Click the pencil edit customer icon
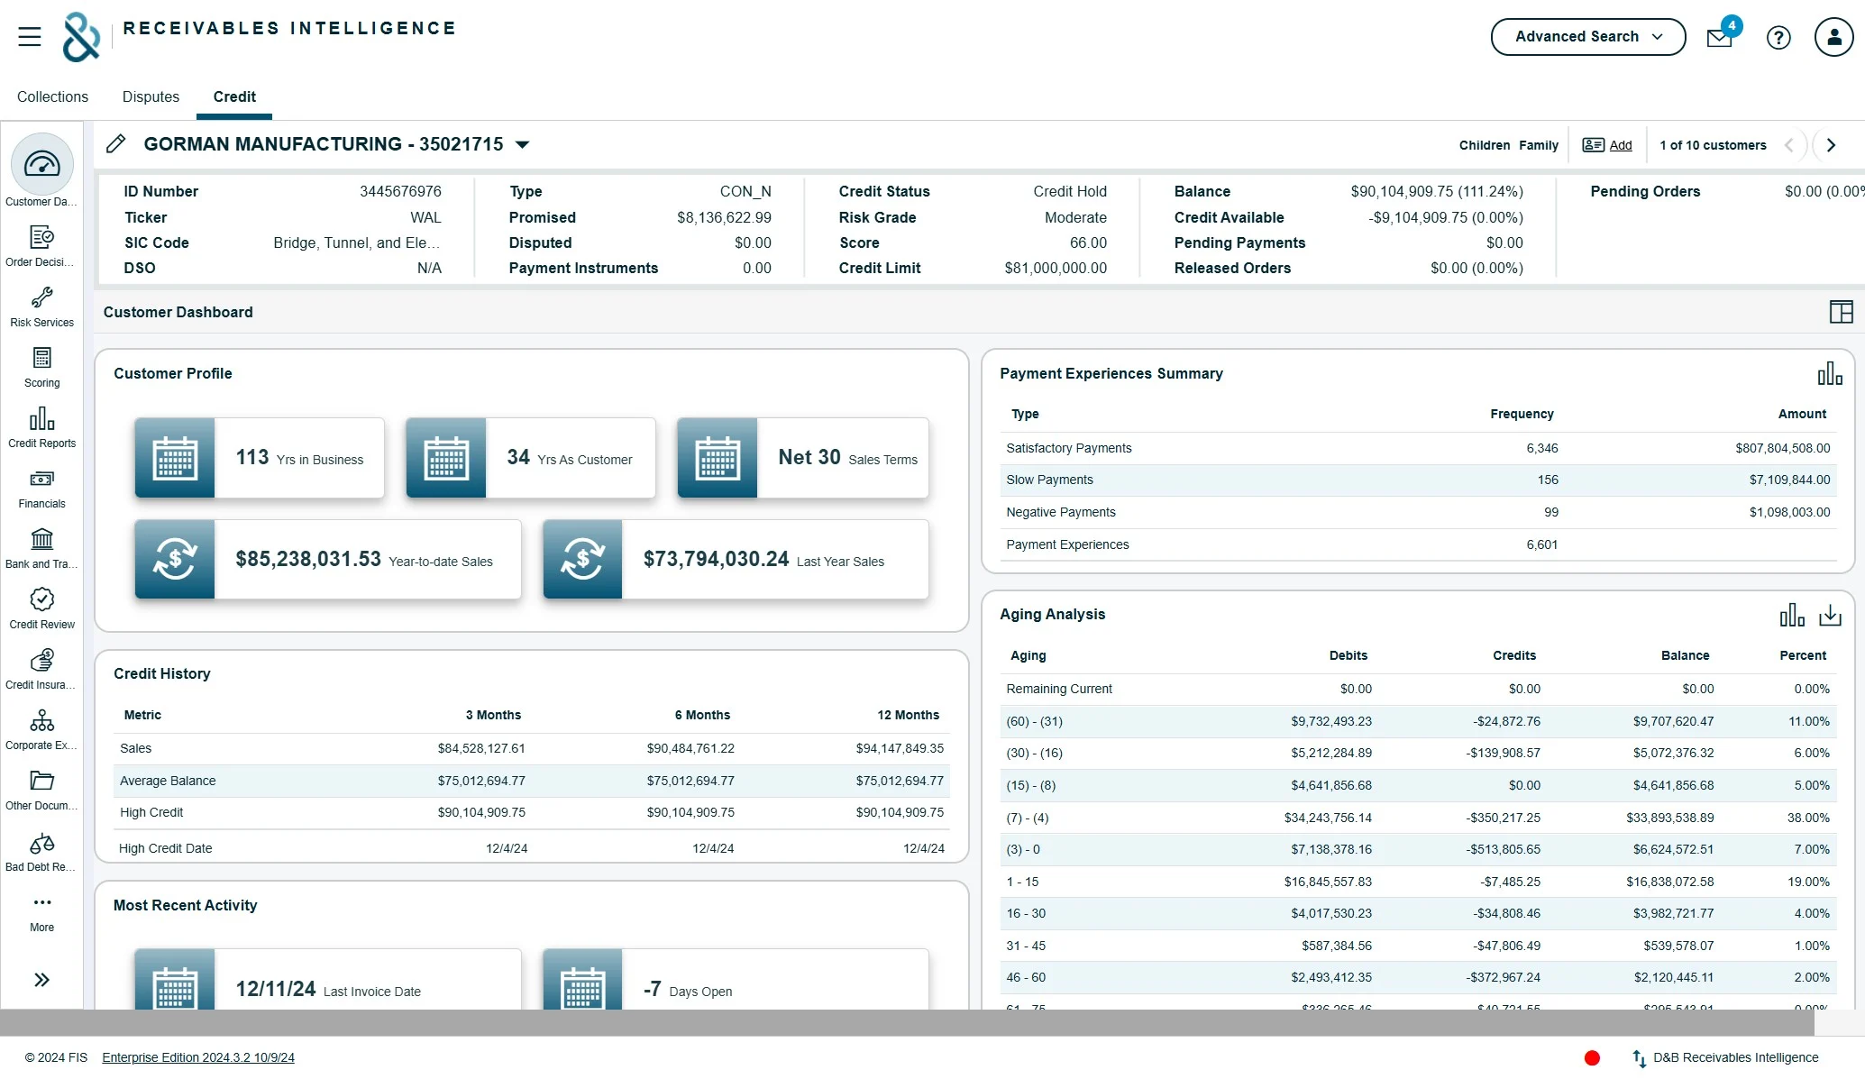 (115, 144)
